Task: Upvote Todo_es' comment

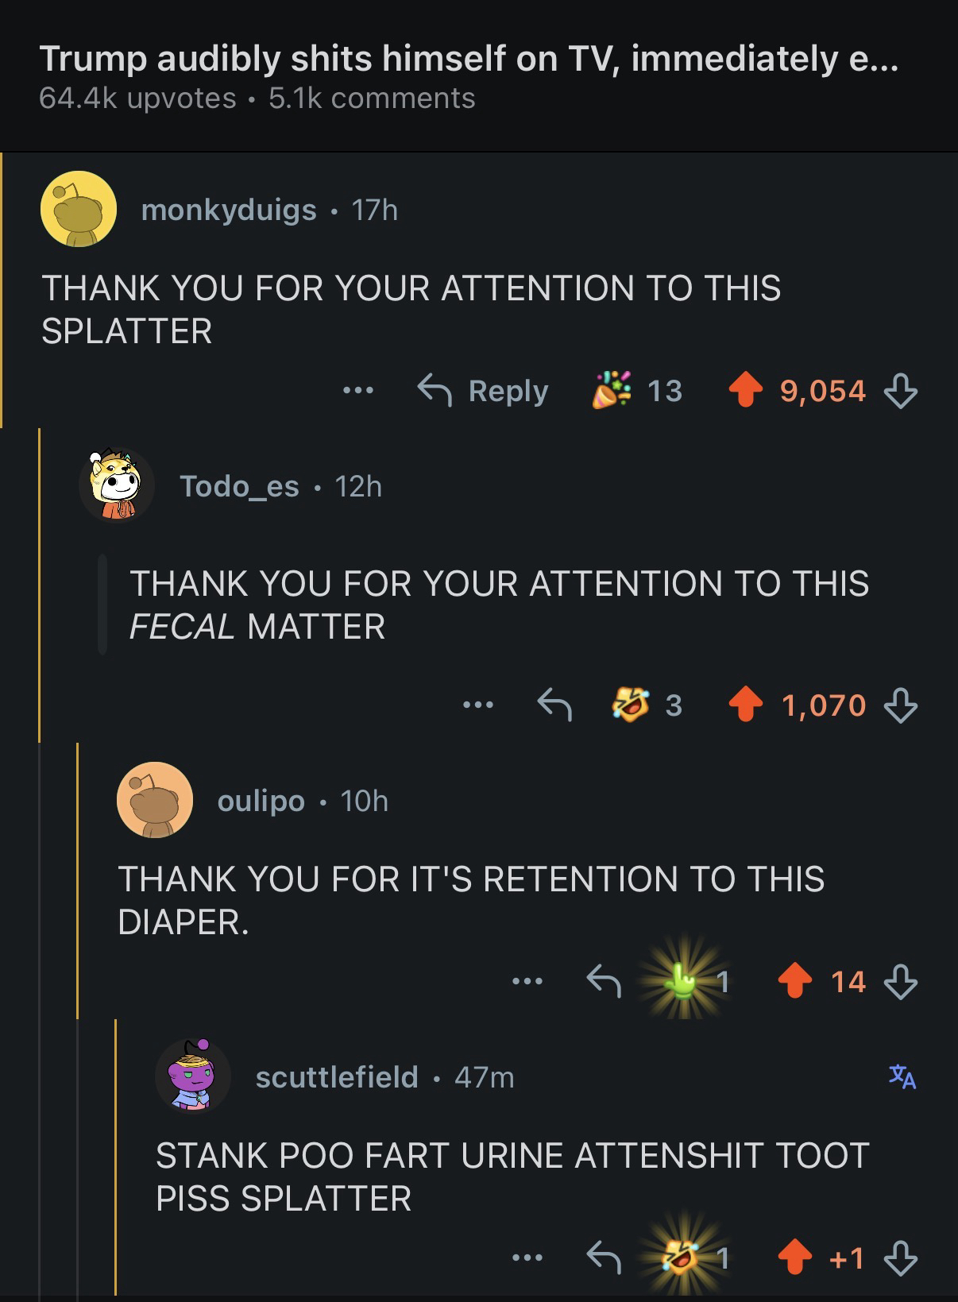Action: [x=744, y=705]
